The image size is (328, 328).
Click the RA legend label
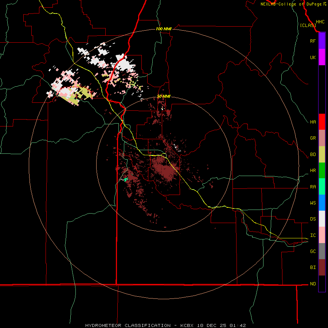click(313, 187)
